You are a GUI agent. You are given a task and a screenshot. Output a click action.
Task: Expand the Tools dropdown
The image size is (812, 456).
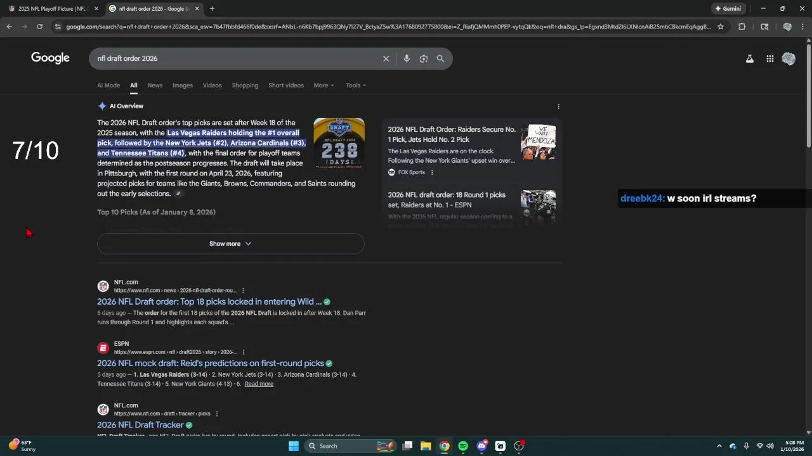pyautogui.click(x=356, y=85)
